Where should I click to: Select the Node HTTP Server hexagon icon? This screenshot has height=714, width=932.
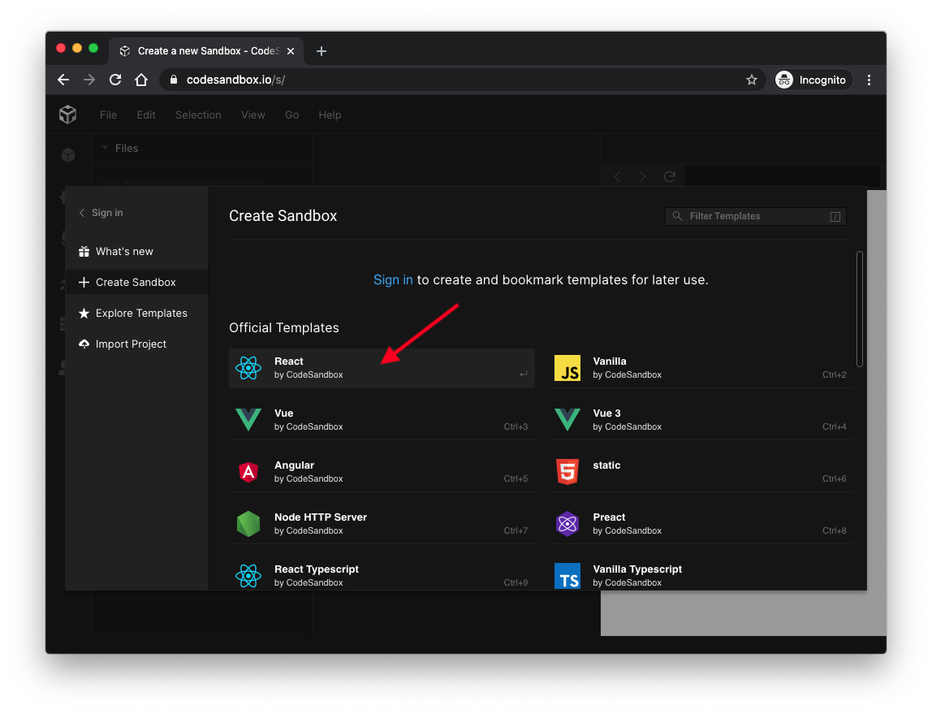click(248, 524)
